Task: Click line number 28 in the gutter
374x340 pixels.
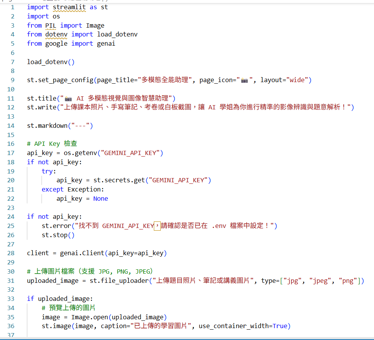Action: coord(11,253)
